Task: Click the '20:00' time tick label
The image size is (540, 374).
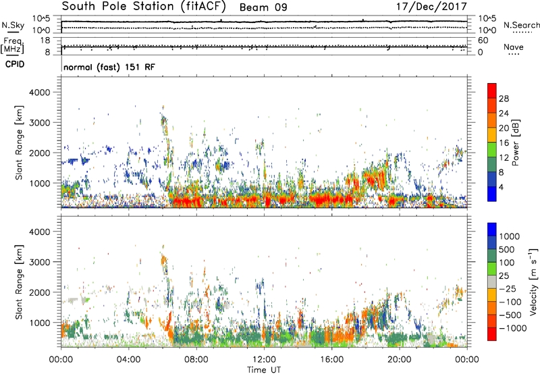Action: point(400,360)
